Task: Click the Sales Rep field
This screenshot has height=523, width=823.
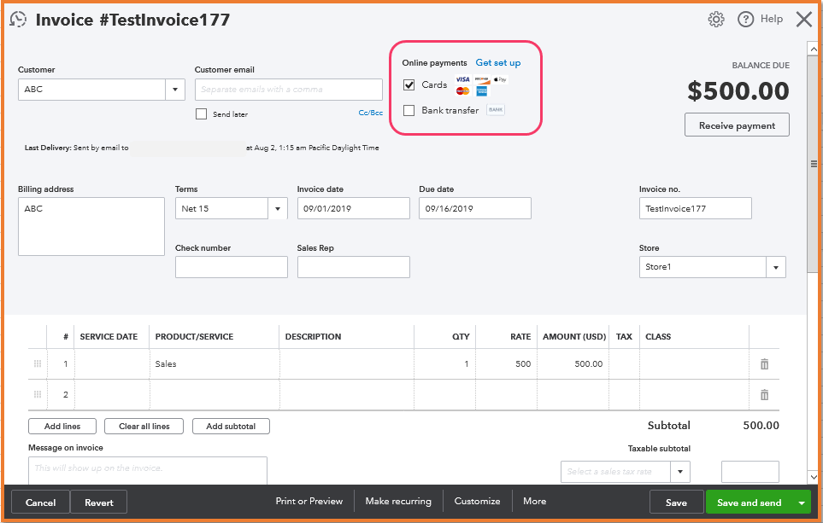Action: pos(353,267)
